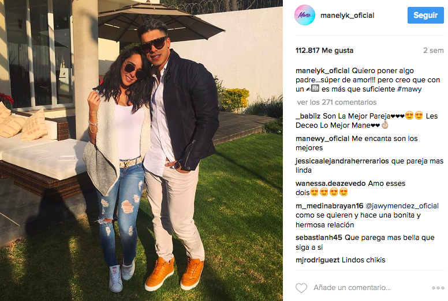Viewport: 448px width, 301px height.
Task: Open the m_medinabrayan16 profile
Action: (330, 206)
